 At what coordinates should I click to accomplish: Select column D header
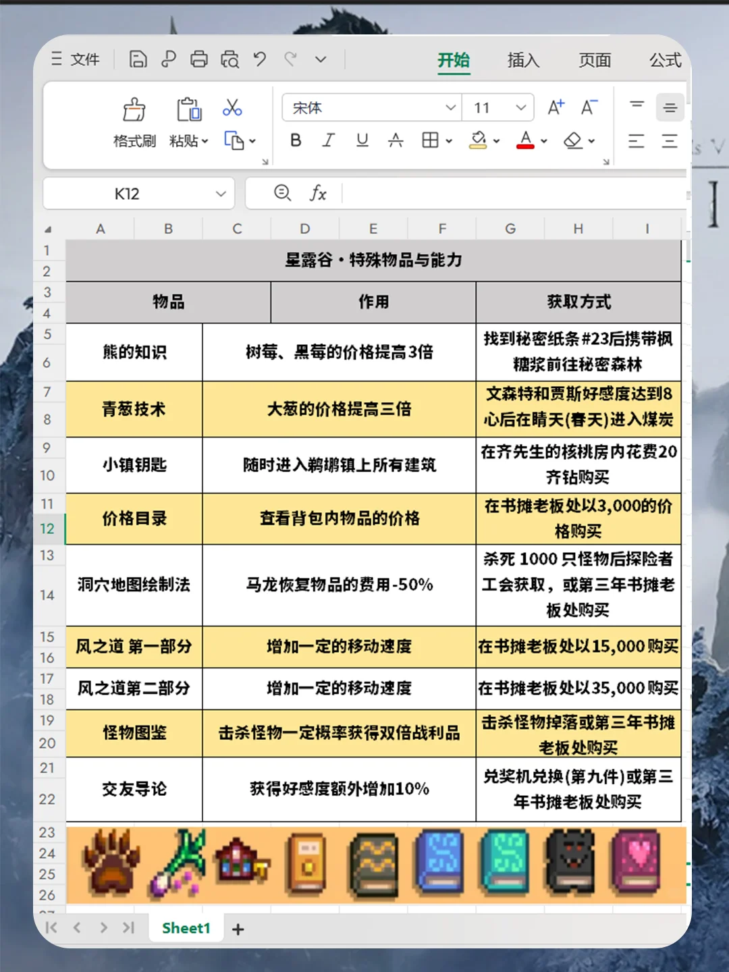[x=305, y=229]
